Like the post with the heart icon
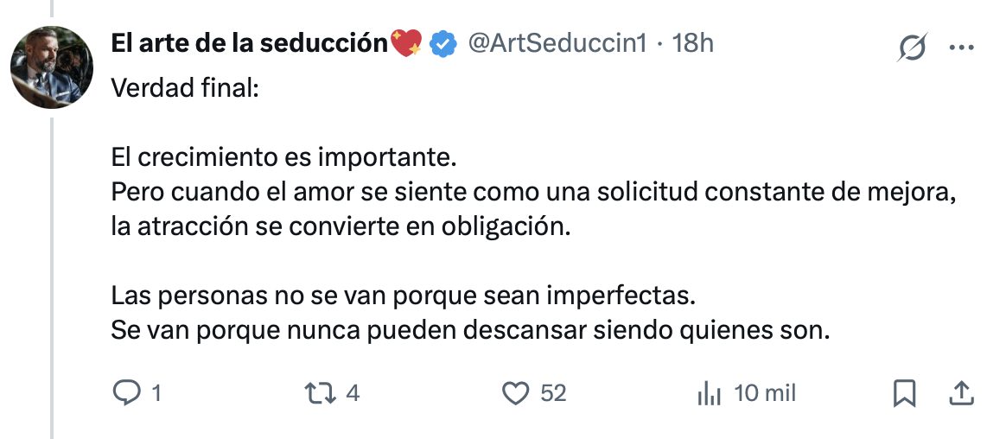Screen dimensions: 1006x439 (516, 393)
